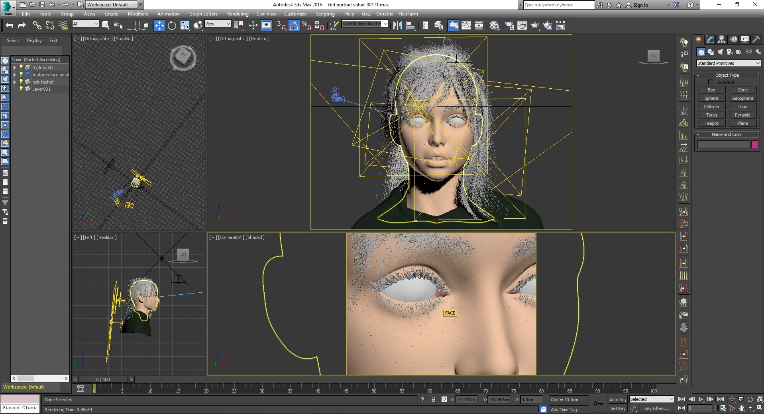Click the Teapot primitive button
This screenshot has height=414, width=764.
[711, 123]
